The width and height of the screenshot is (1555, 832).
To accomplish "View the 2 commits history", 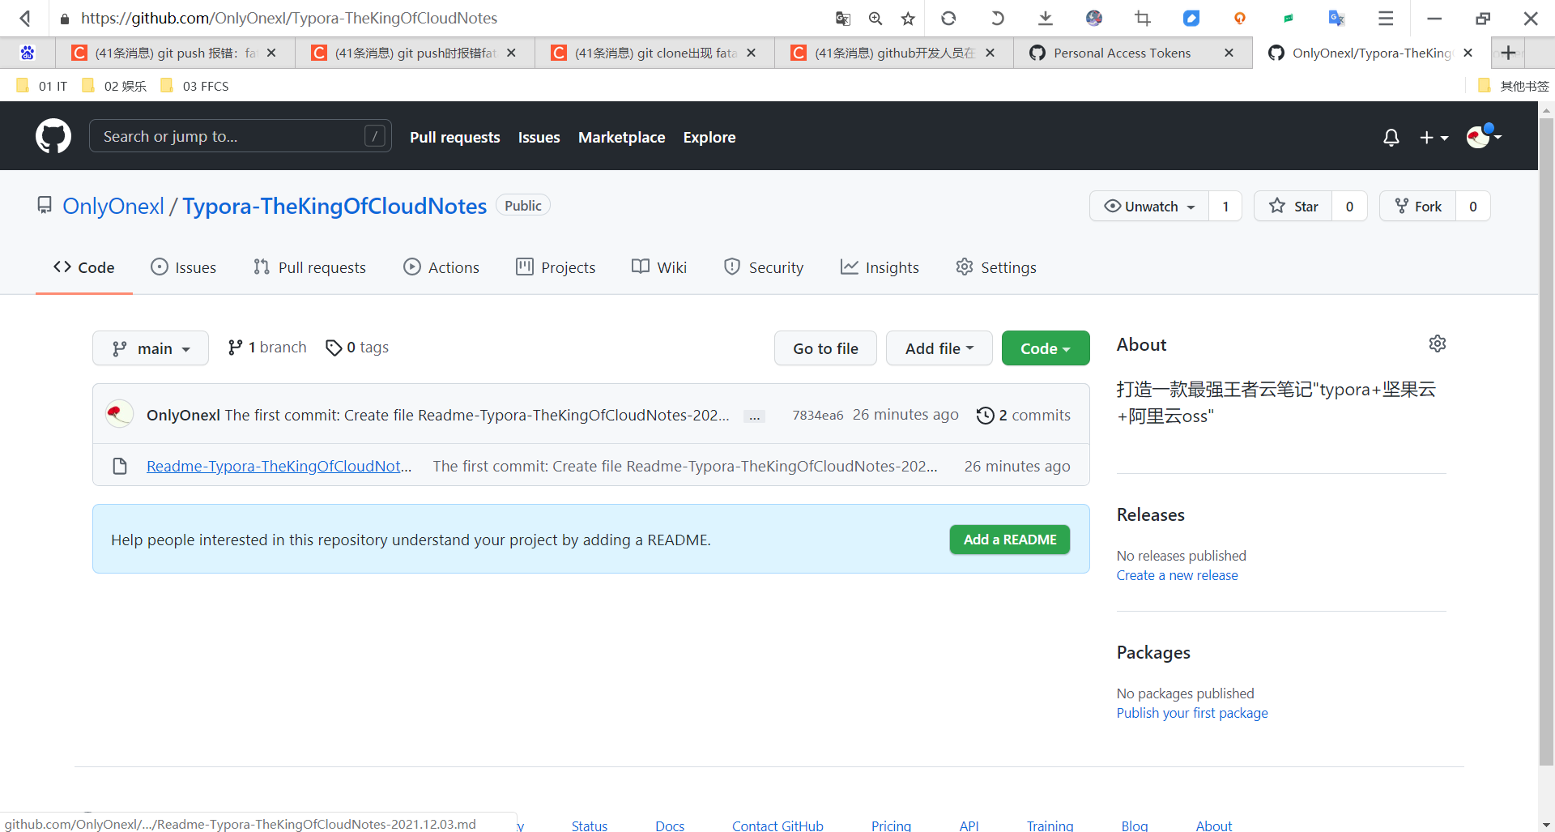I will click(x=1024, y=415).
